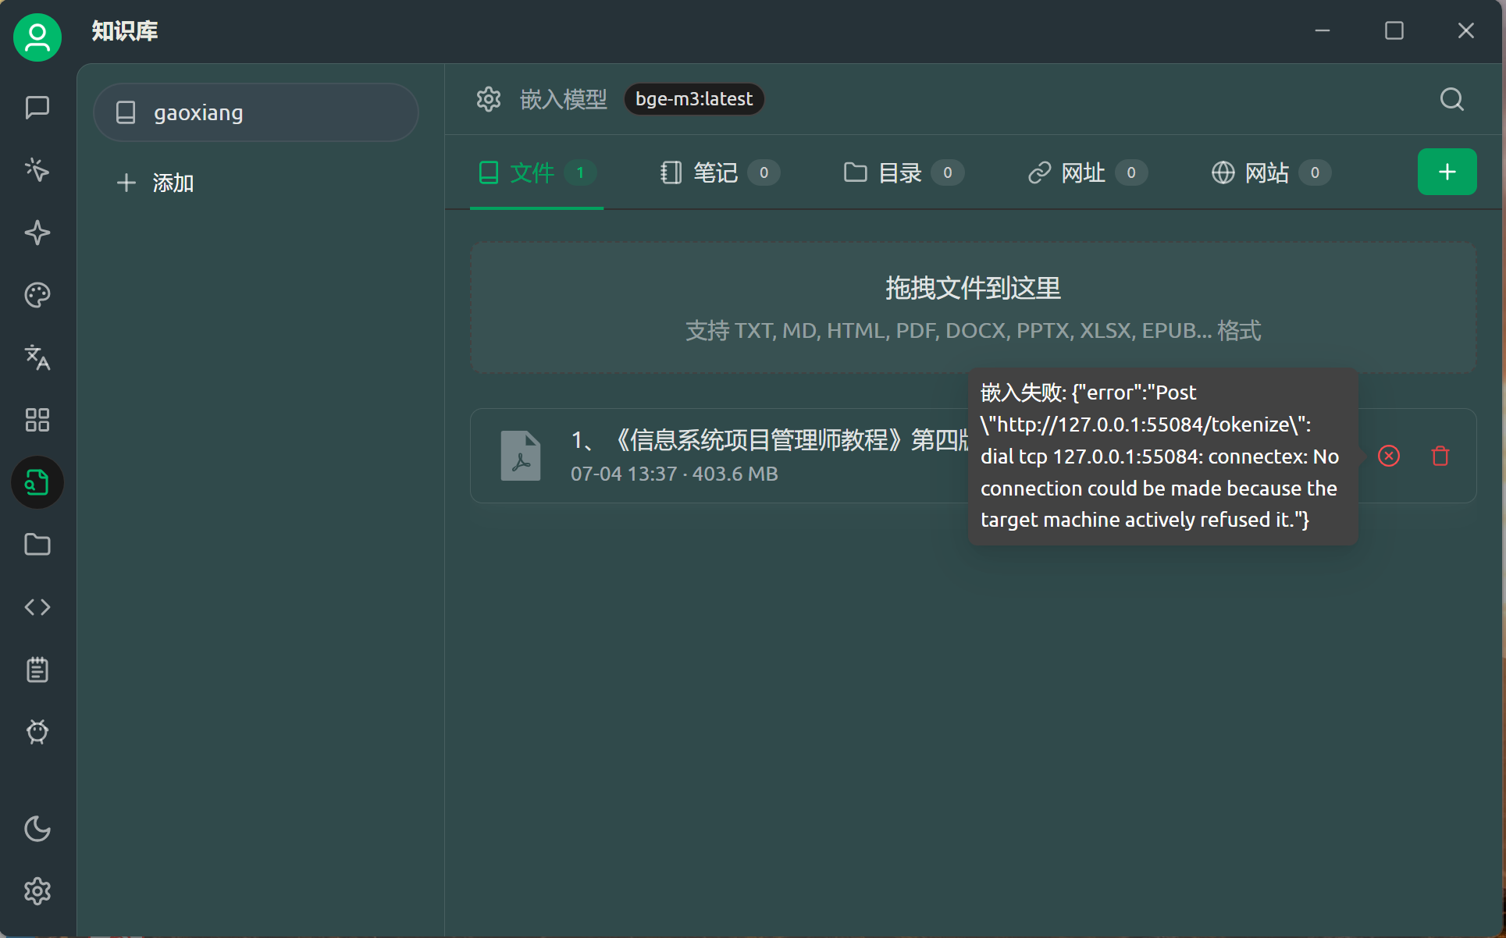
Task: Click the 嵌入模型 label
Action: (x=564, y=99)
